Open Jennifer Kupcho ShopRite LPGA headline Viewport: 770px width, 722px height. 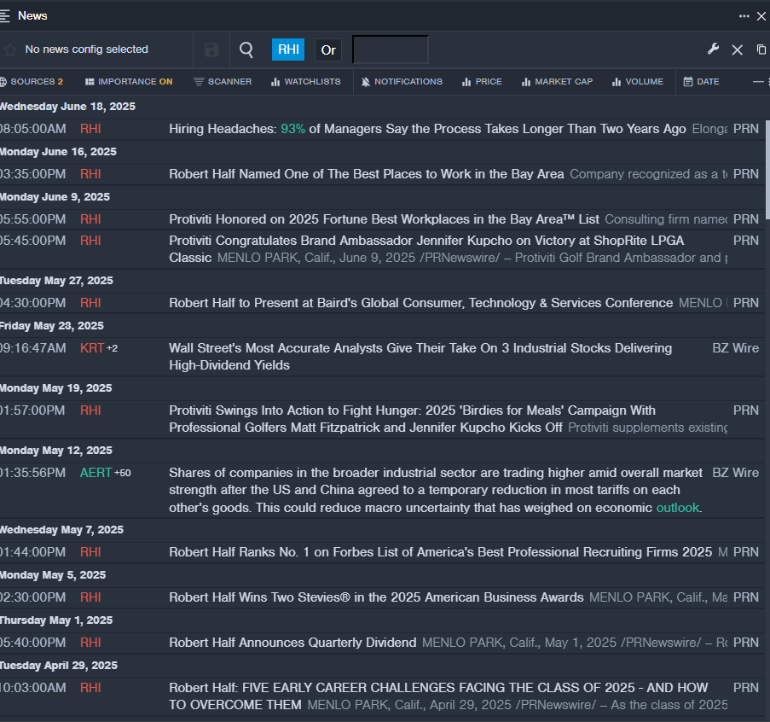pos(426,249)
